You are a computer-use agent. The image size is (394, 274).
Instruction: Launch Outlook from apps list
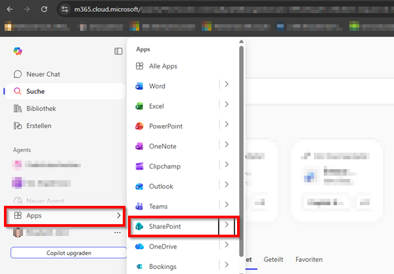click(139, 186)
